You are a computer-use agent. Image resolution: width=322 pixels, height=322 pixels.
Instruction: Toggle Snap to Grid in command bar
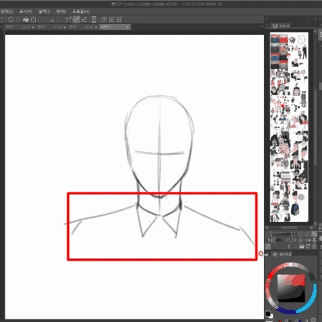84,19
